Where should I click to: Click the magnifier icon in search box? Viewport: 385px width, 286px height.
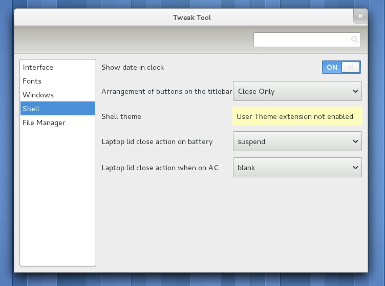tap(354, 39)
